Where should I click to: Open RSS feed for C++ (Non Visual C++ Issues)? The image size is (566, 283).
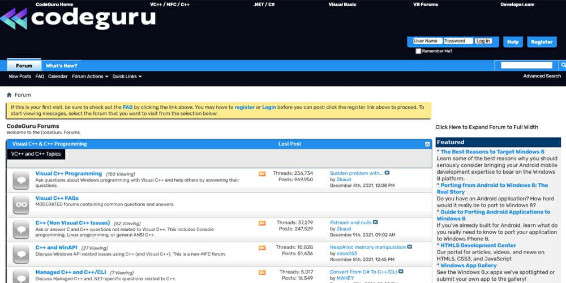(262, 223)
